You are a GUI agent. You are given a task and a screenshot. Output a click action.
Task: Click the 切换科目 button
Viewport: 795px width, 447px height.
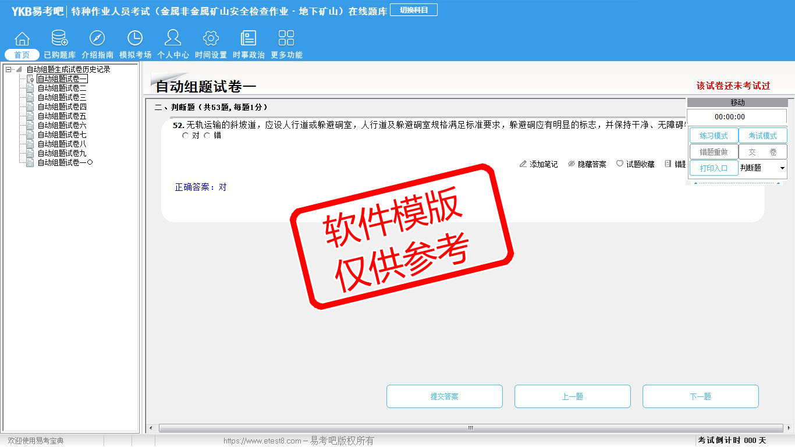(x=413, y=10)
